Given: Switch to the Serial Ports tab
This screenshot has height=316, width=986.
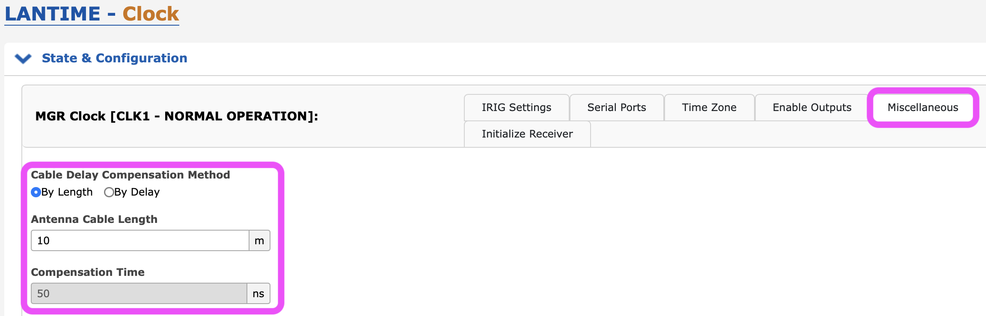Looking at the screenshot, I should click(617, 108).
